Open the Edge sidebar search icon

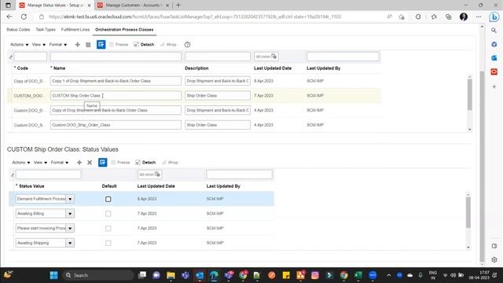click(494, 30)
